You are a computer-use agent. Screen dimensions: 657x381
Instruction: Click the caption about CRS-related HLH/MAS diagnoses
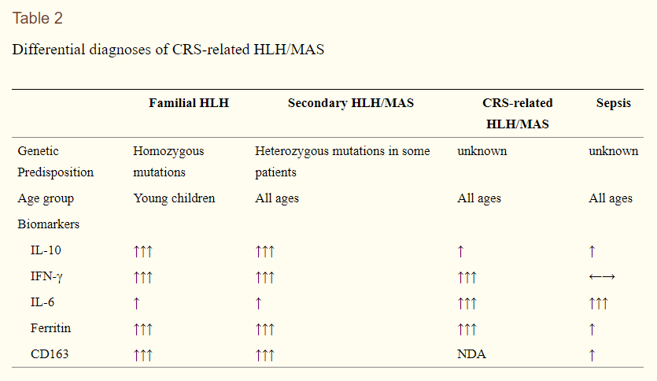[x=168, y=50]
